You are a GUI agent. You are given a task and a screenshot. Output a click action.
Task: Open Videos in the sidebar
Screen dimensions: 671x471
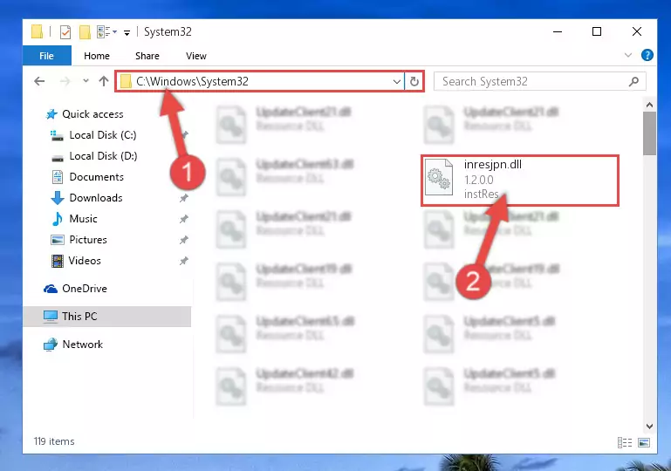tap(85, 261)
